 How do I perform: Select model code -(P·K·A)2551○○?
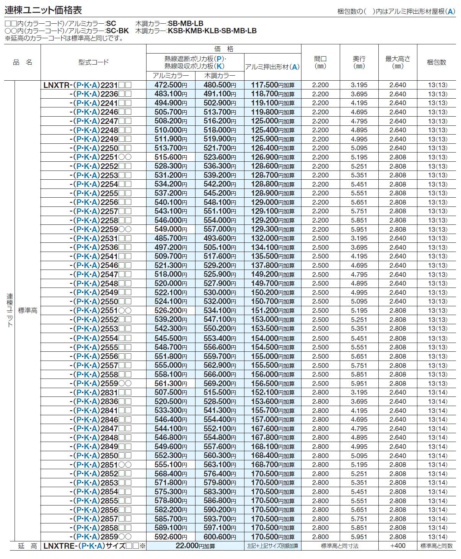[x=101, y=310]
